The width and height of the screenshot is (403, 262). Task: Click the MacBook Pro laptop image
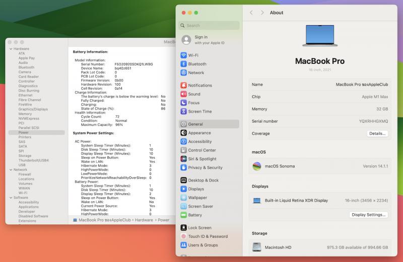320,36
